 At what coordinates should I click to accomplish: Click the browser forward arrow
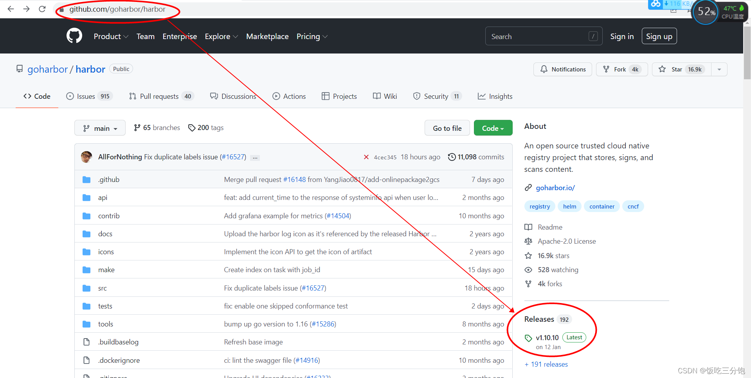[x=26, y=9]
